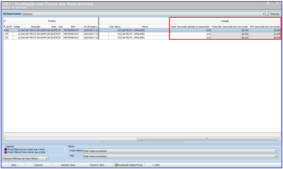Select the GO cell in the UF/ZF column
The image size is (283, 169).
point(9,30)
